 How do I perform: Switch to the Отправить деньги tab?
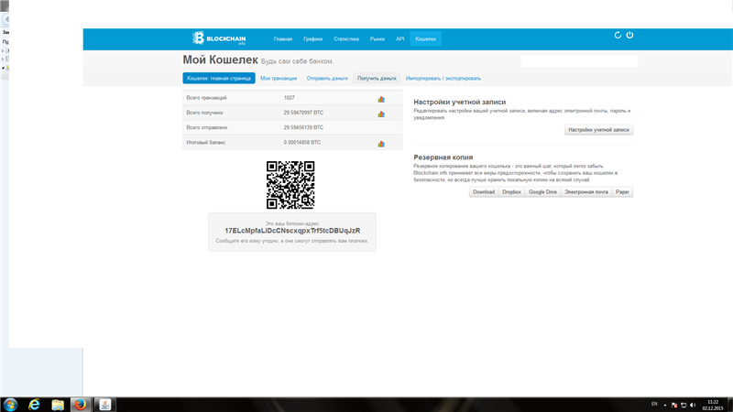point(327,79)
